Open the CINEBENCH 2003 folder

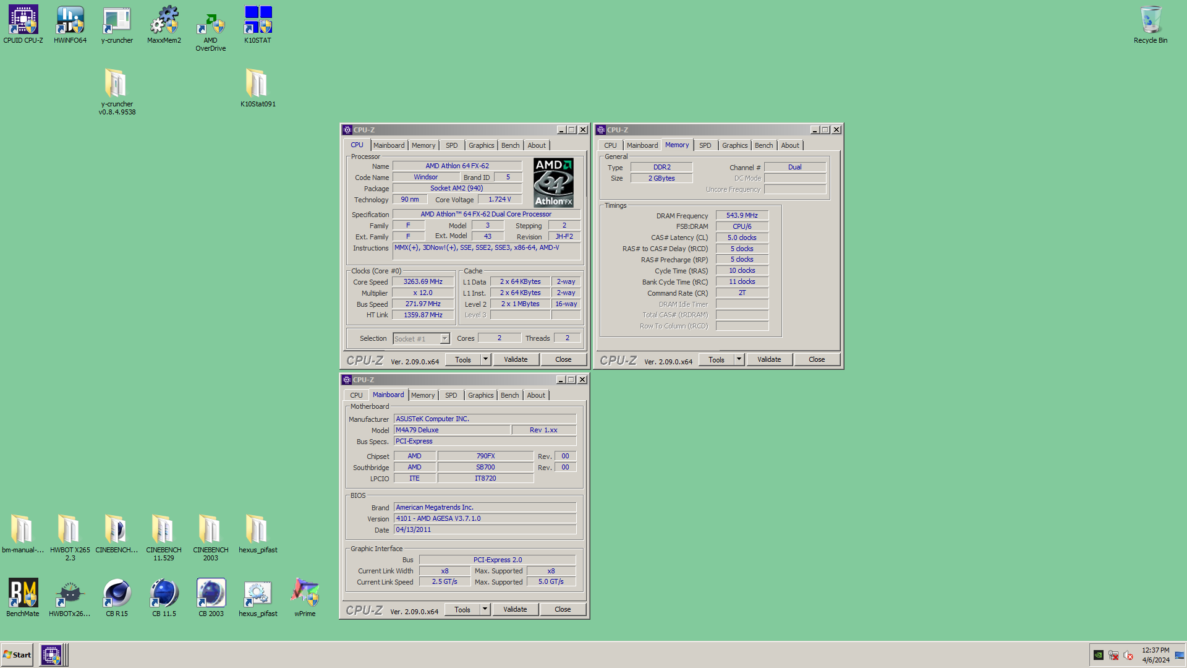click(211, 537)
